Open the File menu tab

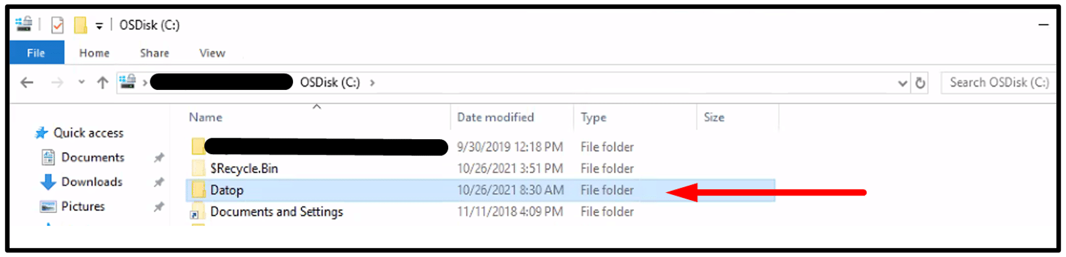click(36, 53)
